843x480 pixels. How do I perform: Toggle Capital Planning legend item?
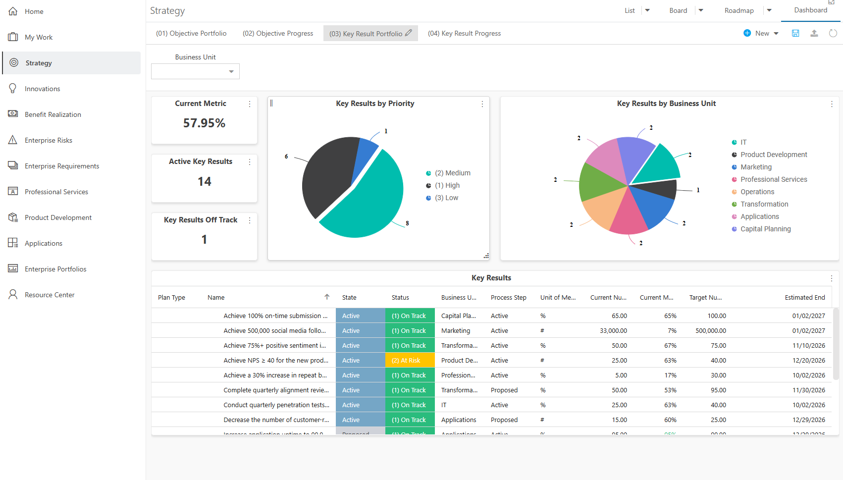coord(761,229)
